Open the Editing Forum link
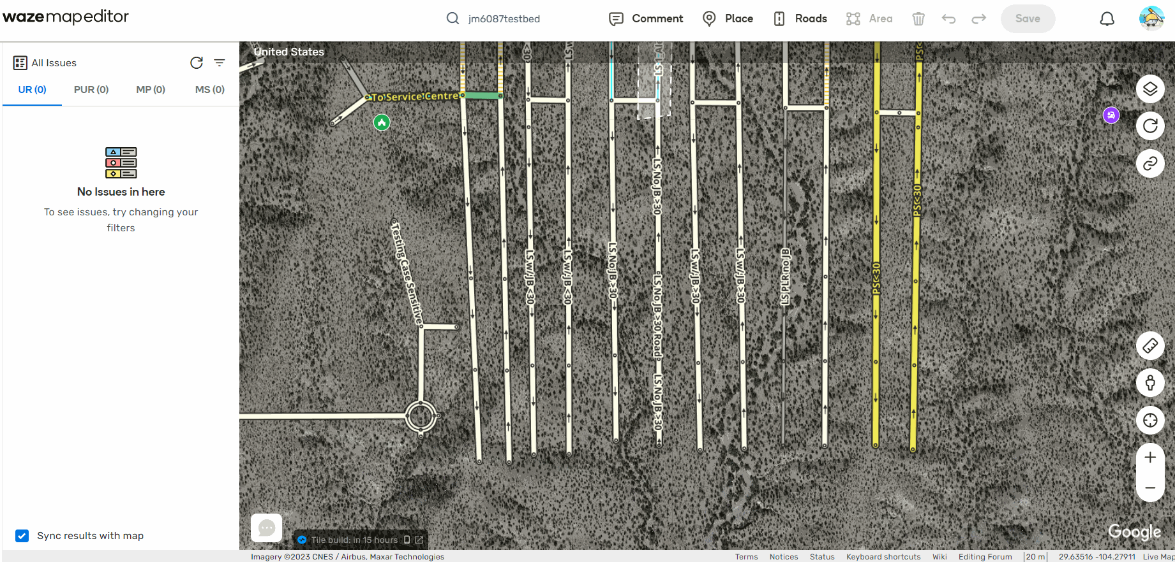 click(985, 557)
